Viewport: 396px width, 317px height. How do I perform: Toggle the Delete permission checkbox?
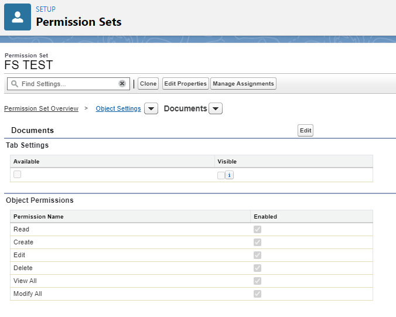click(x=257, y=268)
